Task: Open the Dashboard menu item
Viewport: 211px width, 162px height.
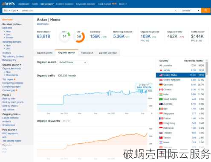Action: tap(23, 4)
